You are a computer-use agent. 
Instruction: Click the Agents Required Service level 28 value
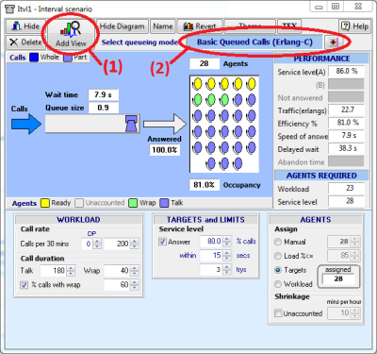pyautogui.click(x=346, y=201)
